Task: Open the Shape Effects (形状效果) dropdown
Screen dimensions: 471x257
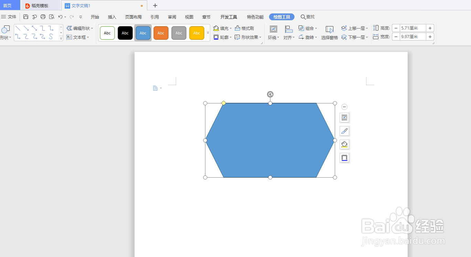Action: (x=248, y=37)
